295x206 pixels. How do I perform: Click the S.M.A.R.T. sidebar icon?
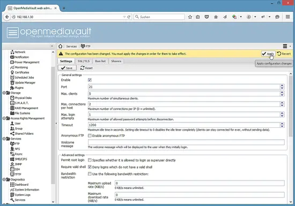click(x=12, y=103)
